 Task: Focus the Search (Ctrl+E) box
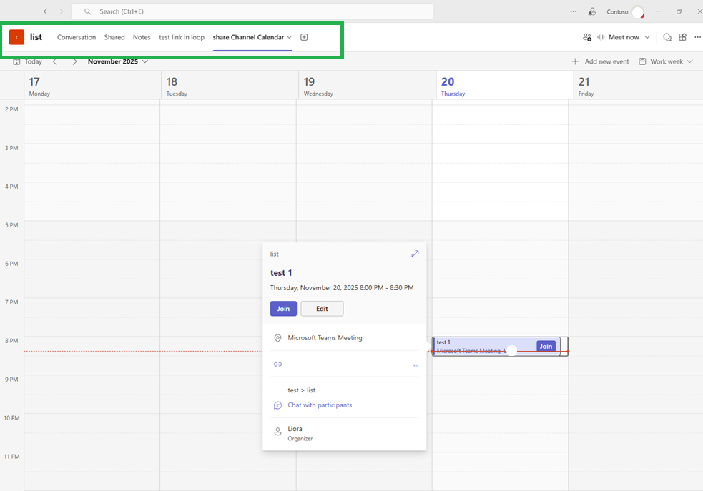[x=252, y=11]
